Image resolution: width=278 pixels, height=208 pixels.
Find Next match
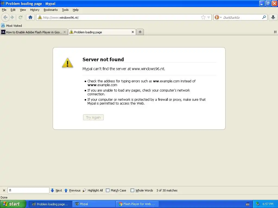click(x=56, y=190)
